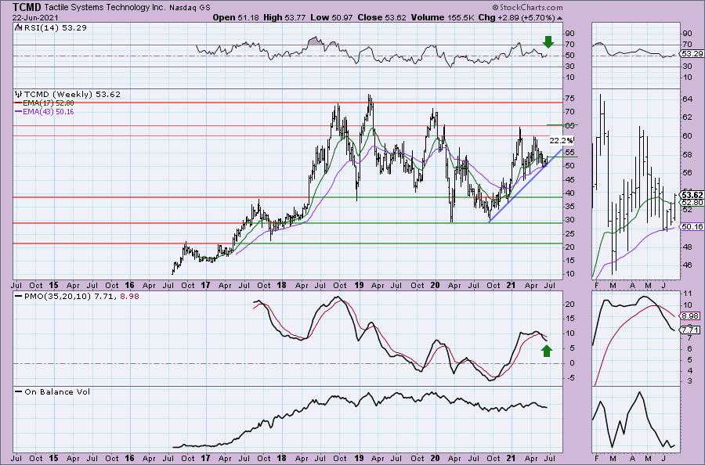
Task: Click the black line marker before On Balance Vol
Action: (x=19, y=391)
